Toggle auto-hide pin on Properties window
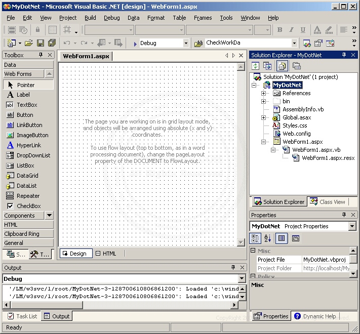This screenshot has width=360, height=334. pyautogui.click(x=344, y=215)
